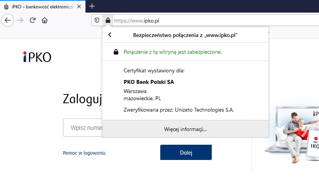Click the Warszawa location text
319x179 pixels.
pos(135,91)
